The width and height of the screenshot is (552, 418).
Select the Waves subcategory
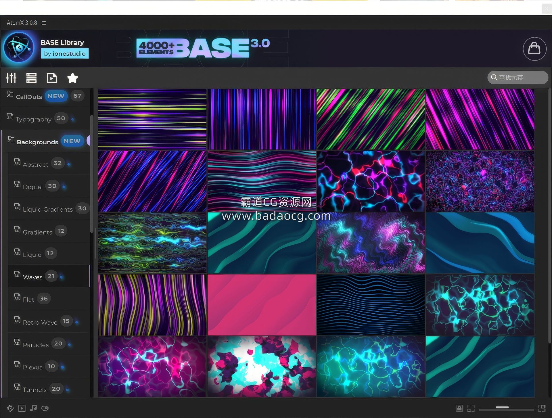(49, 276)
